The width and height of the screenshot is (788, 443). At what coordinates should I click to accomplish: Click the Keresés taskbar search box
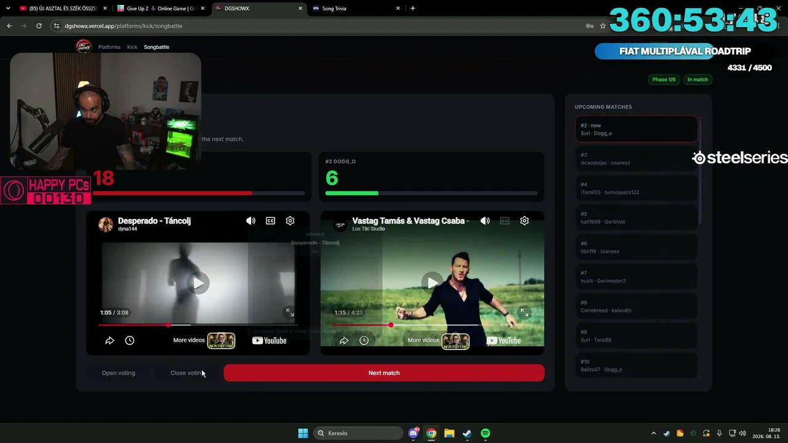[357, 433]
